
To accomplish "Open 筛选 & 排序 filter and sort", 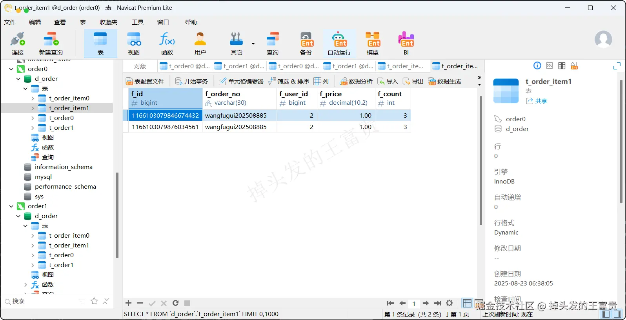I will (x=288, y=81).
